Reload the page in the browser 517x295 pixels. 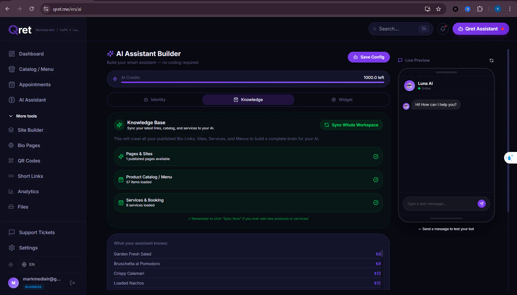click(32, 9)
